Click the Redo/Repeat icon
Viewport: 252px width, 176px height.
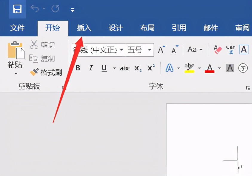55,9
